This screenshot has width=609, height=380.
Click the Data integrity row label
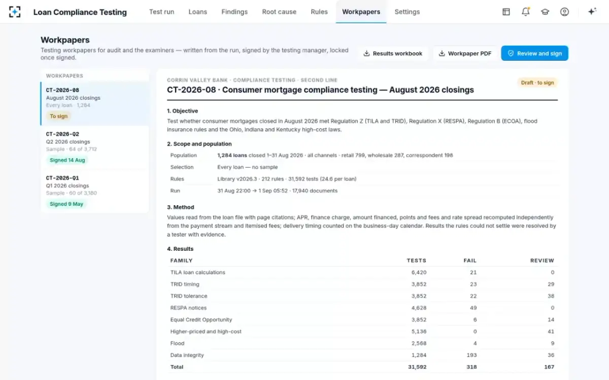coord(187,355)
